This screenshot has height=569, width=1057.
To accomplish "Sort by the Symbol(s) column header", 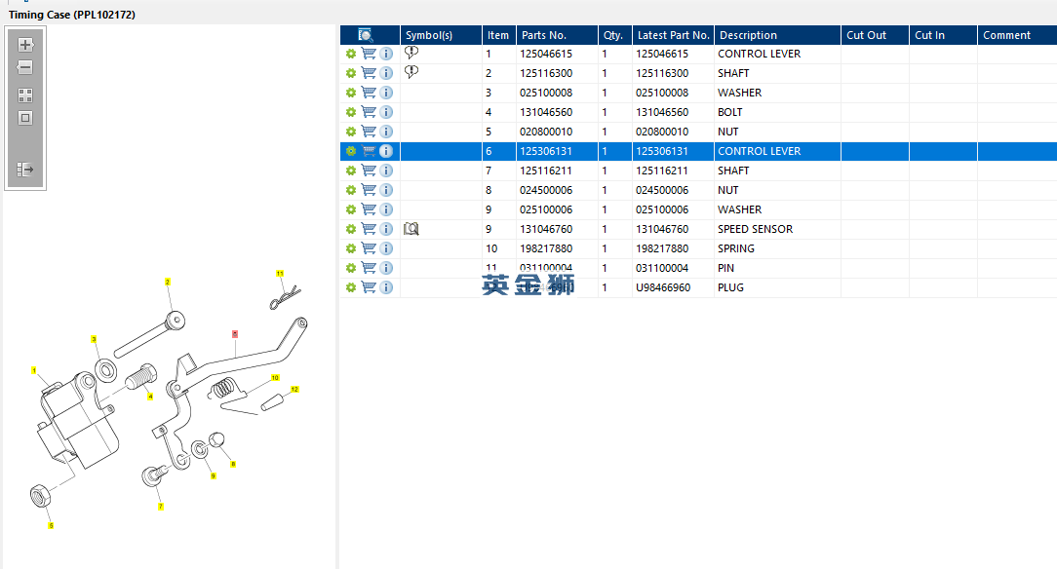I will click(x=441, y=35).
